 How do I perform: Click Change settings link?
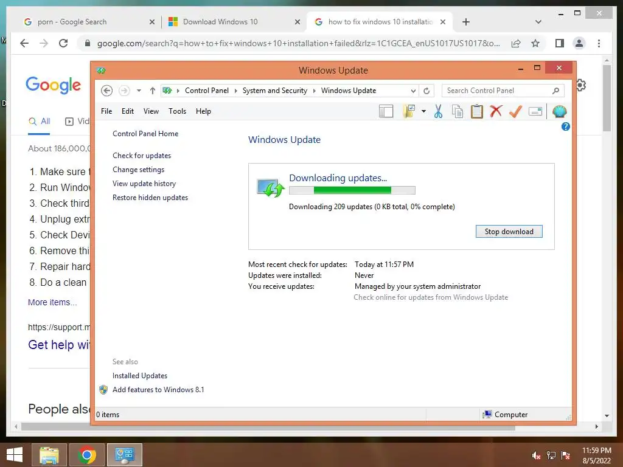[x=138, y=170]
